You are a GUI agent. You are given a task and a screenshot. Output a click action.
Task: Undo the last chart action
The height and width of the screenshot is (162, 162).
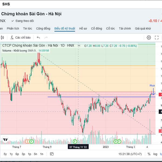(38, 38)
